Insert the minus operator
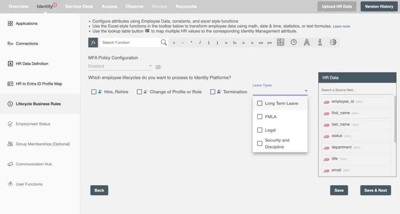 pyautogui.click(x=183, y=43)
